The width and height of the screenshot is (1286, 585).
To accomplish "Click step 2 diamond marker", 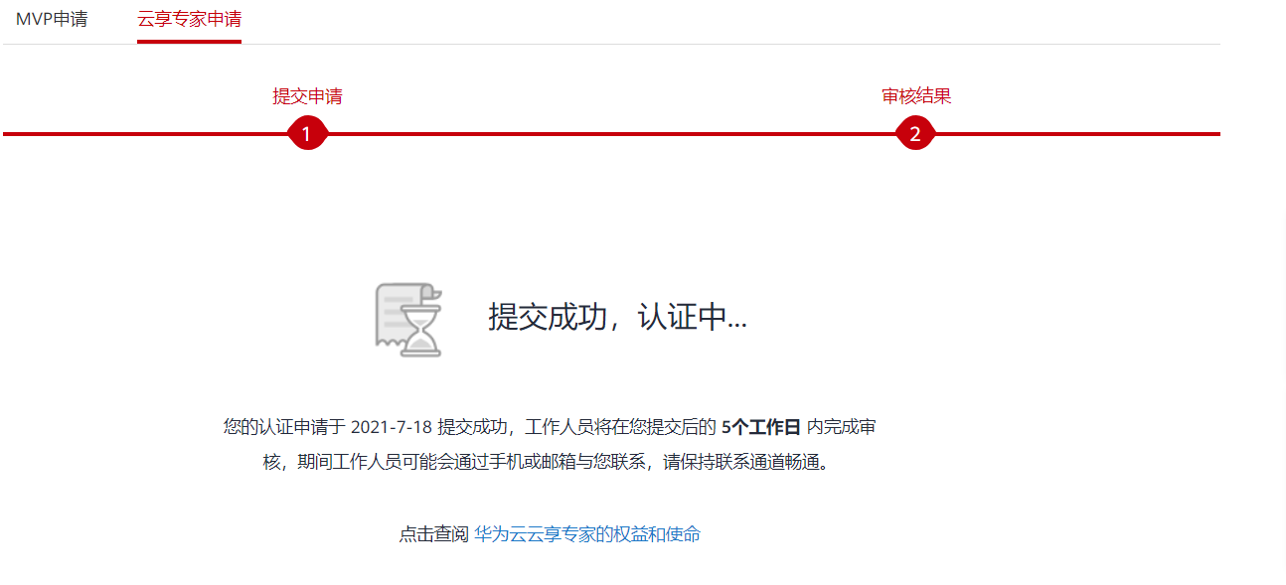I will (915, 133).
